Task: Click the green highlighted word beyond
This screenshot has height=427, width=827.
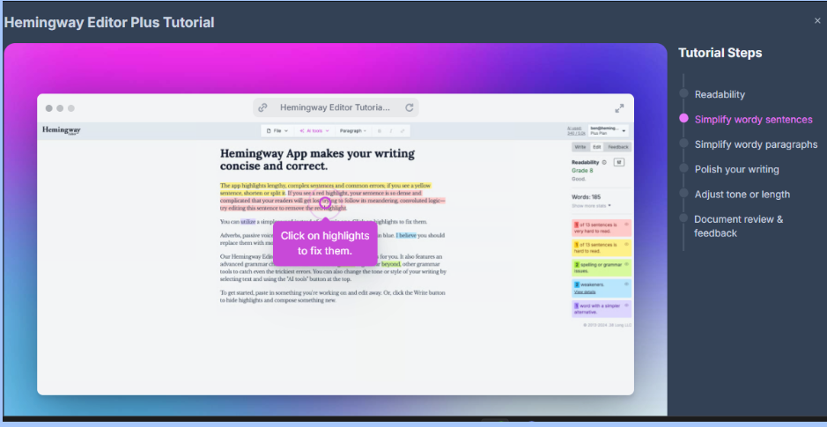Action: pos(391,263)
